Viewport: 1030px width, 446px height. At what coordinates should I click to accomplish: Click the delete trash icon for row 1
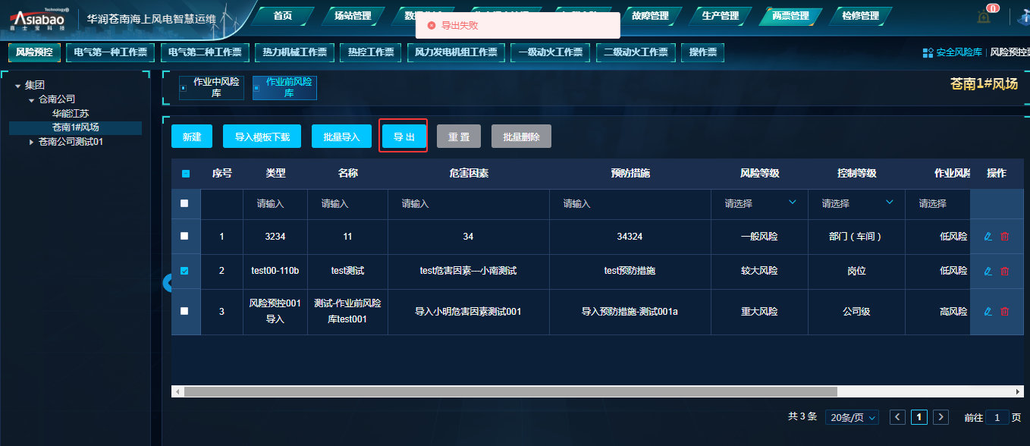(1005, 237)
